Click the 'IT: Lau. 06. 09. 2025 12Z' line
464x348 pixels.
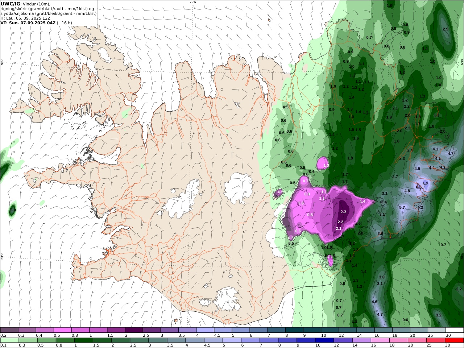(x=25, y=18)
